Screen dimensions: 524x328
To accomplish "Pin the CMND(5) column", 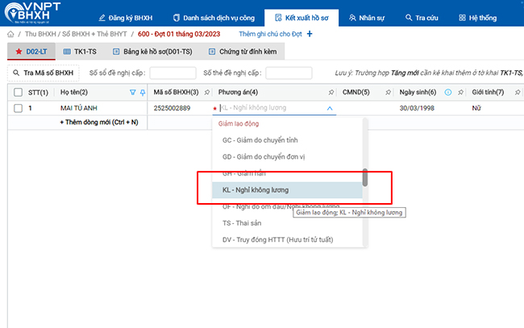I will (x=388, y=93).
